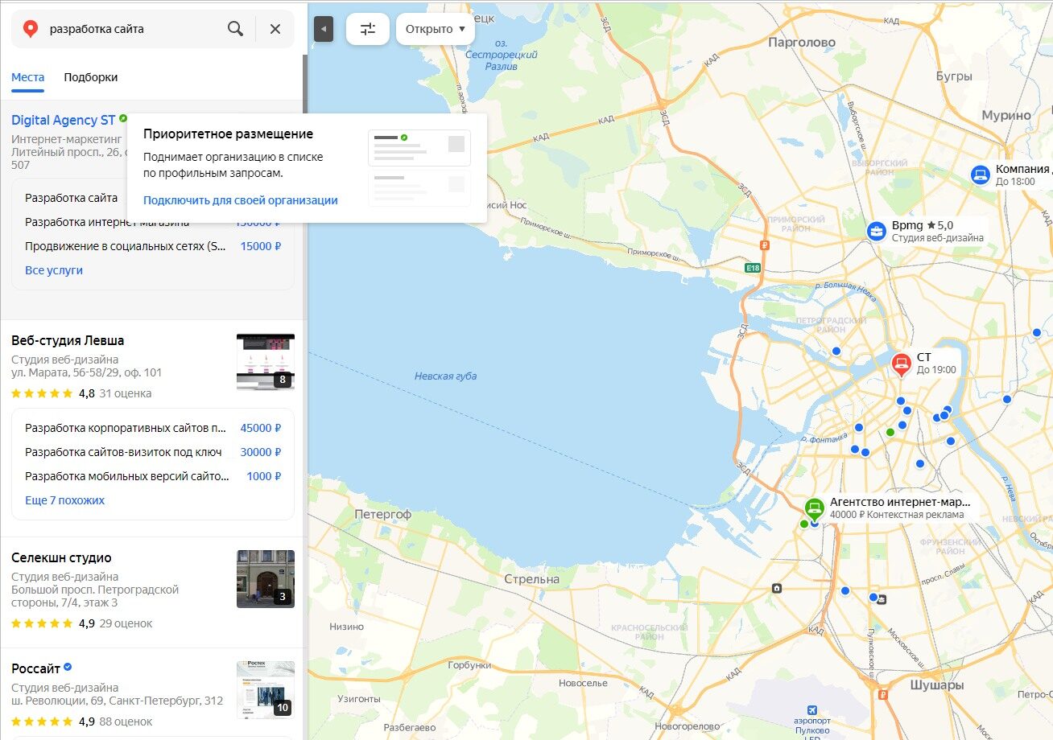
Task: Click the camera icon on the map
Action: 775,589
